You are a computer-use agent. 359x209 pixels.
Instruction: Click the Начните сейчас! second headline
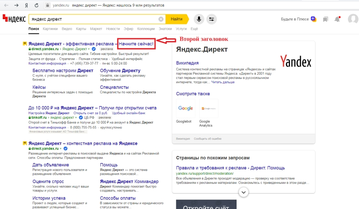pyautogui.click(x=136, y=44)
